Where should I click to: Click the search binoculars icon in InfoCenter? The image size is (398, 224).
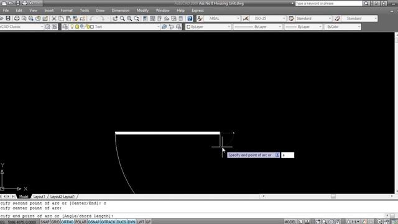click(366, 3)
